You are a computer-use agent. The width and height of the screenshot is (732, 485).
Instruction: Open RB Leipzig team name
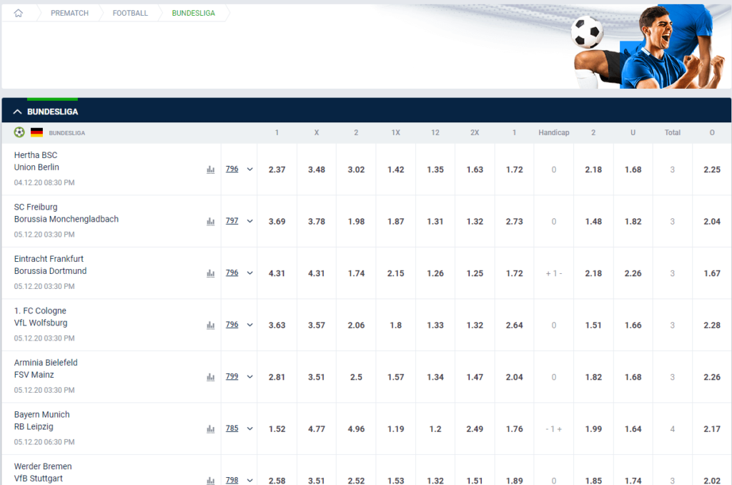click(34, 426)
